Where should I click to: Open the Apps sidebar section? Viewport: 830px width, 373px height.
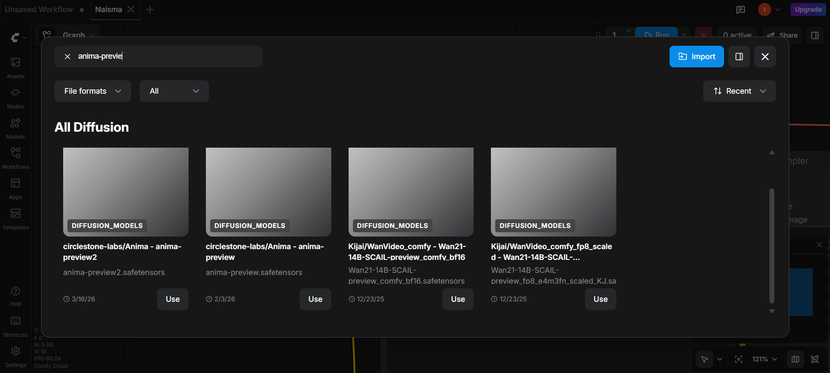16,189
